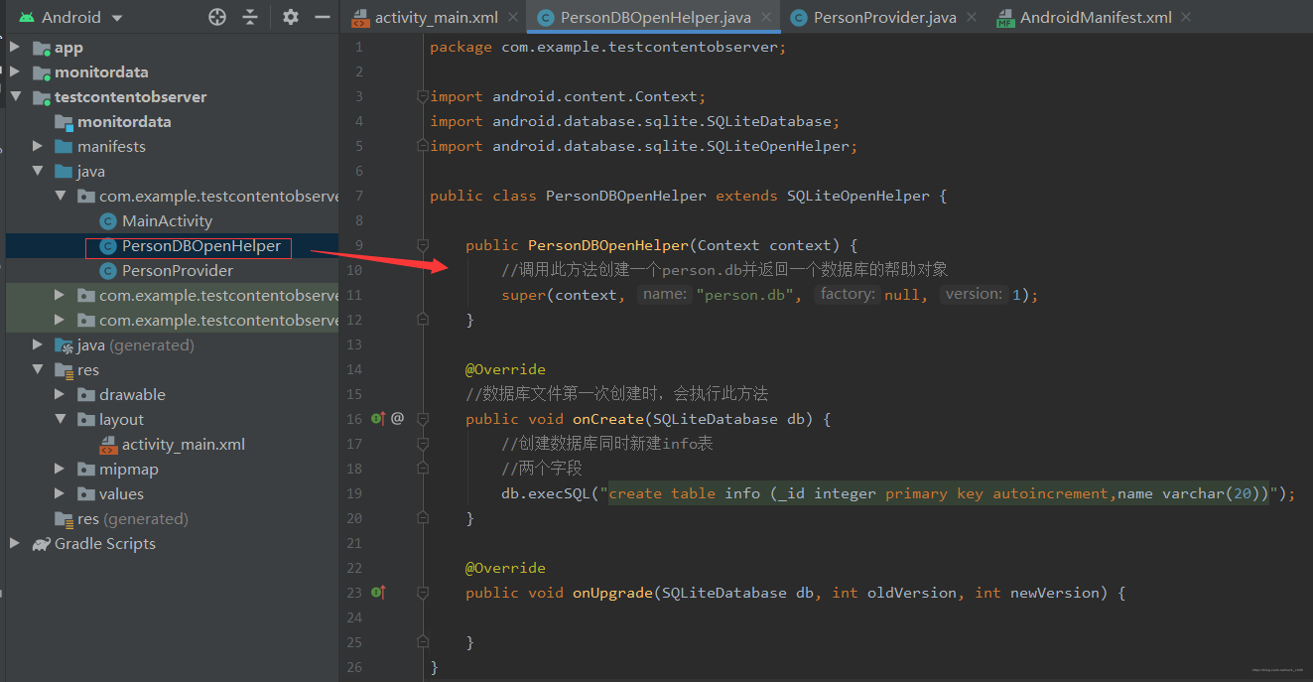Collapse the layout folder arrow
The height and width of the screenshot is (682, 1313).
pos(60,420)
